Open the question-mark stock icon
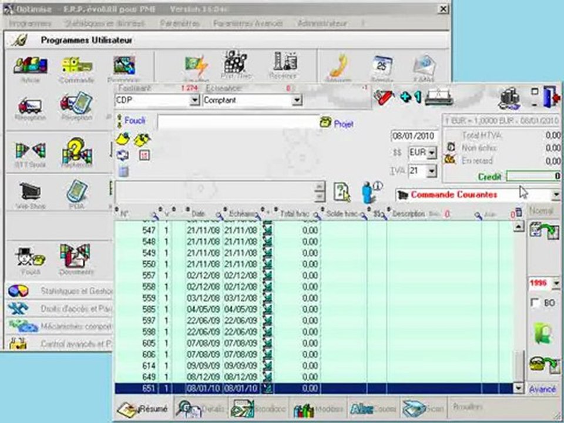This screenshot has width=564, height=423. (76, 150)
